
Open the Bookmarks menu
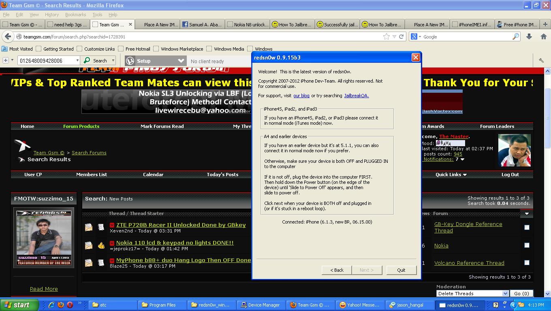pyautogui.click(x=75, y=15)
